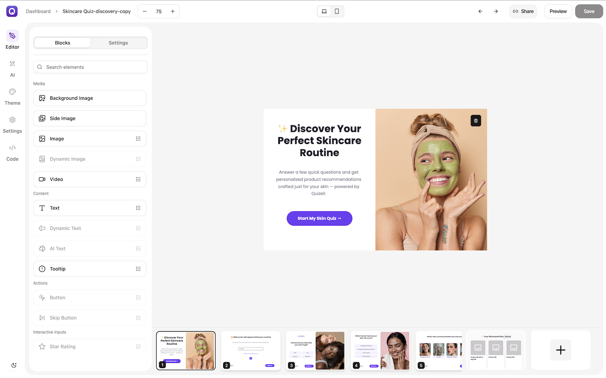Open the Theme palette panel
606x378 pixels.
click(12, 97)
